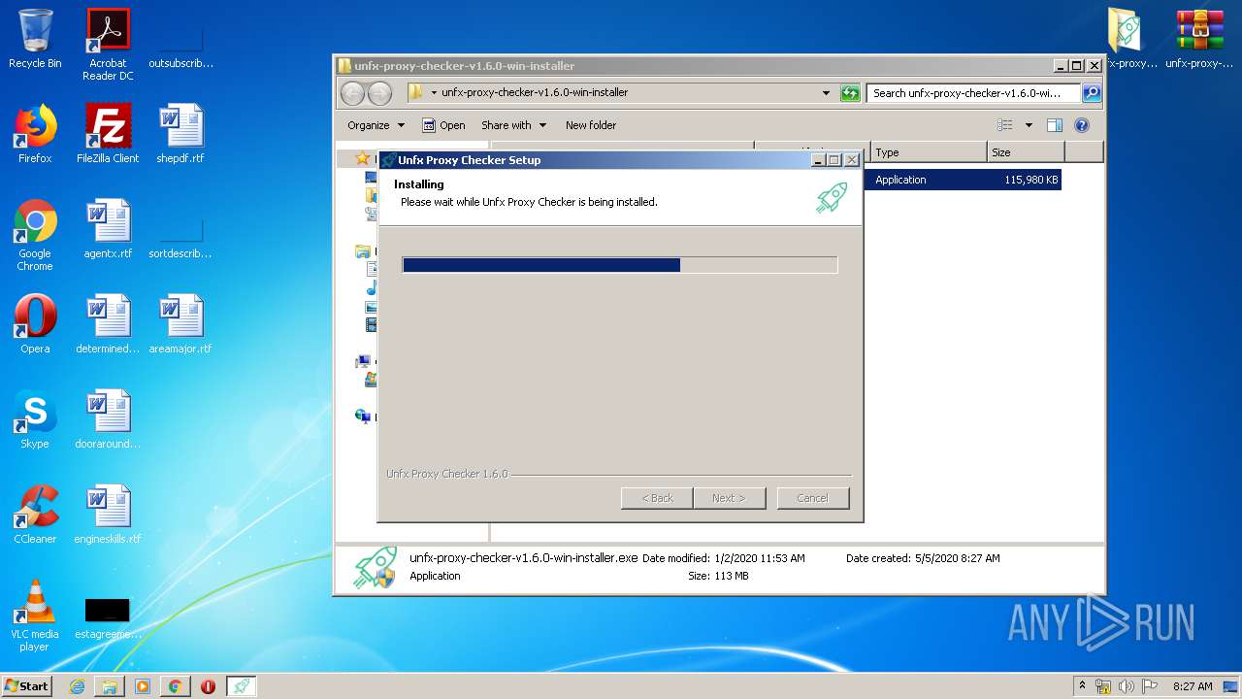
Task: Click the Explorer Back navigation arrow
Action: [x=352, y=93]
